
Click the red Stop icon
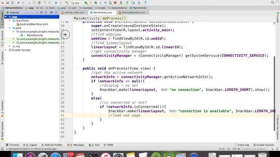click(115, 3)
